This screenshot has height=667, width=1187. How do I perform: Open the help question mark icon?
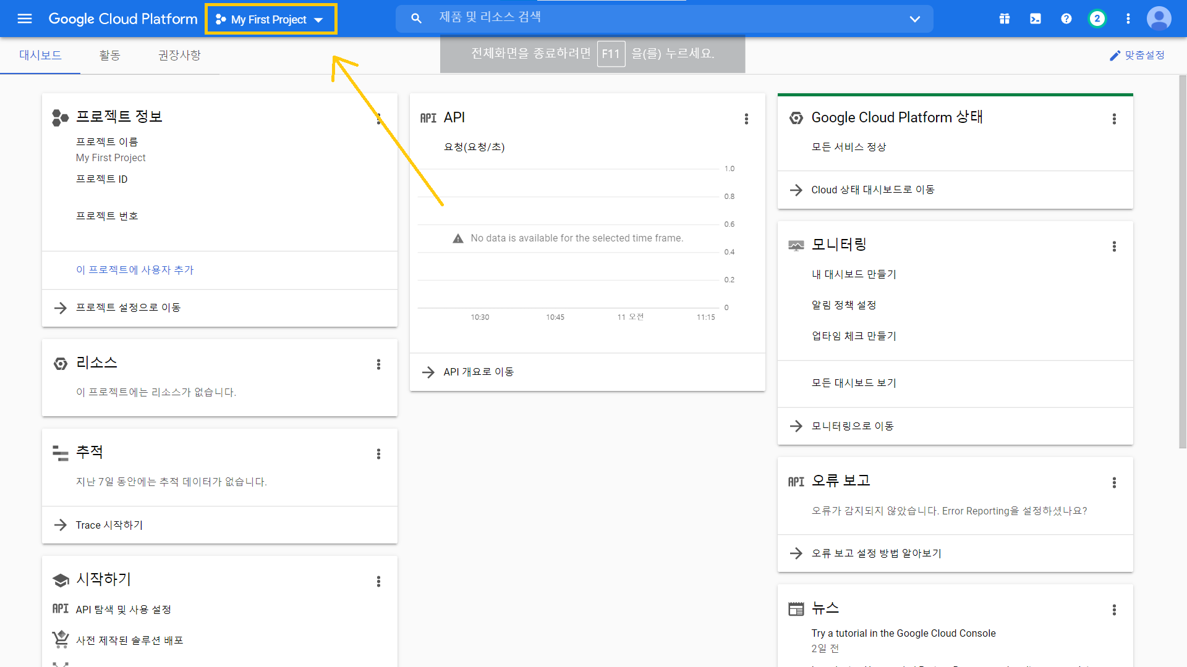coord(1066,19)
